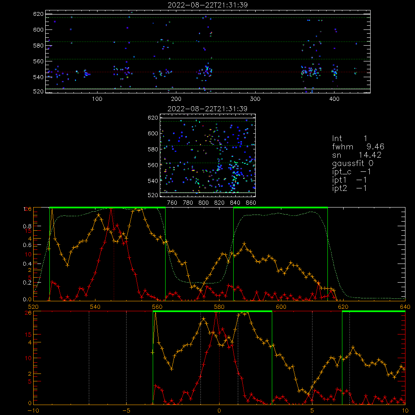Select the 'gaussfit 0' readout
415x415 pixels.
[x=353, y=163]
